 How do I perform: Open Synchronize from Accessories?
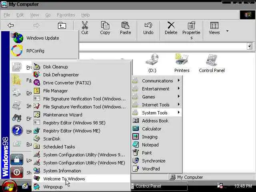pos(156,161)
